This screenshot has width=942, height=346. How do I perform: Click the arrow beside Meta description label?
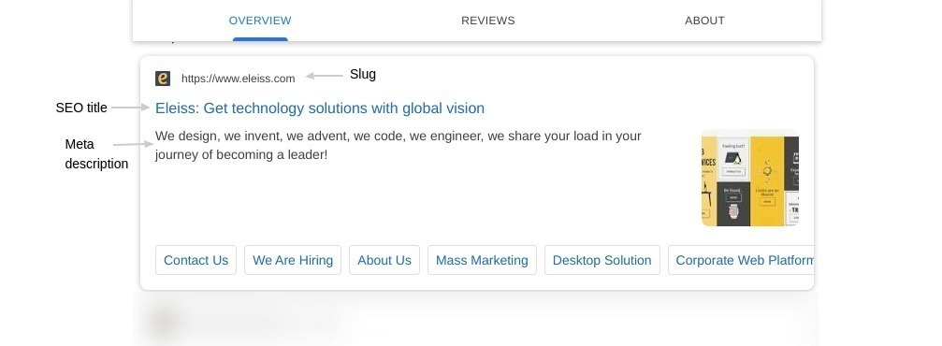(133, 144)
